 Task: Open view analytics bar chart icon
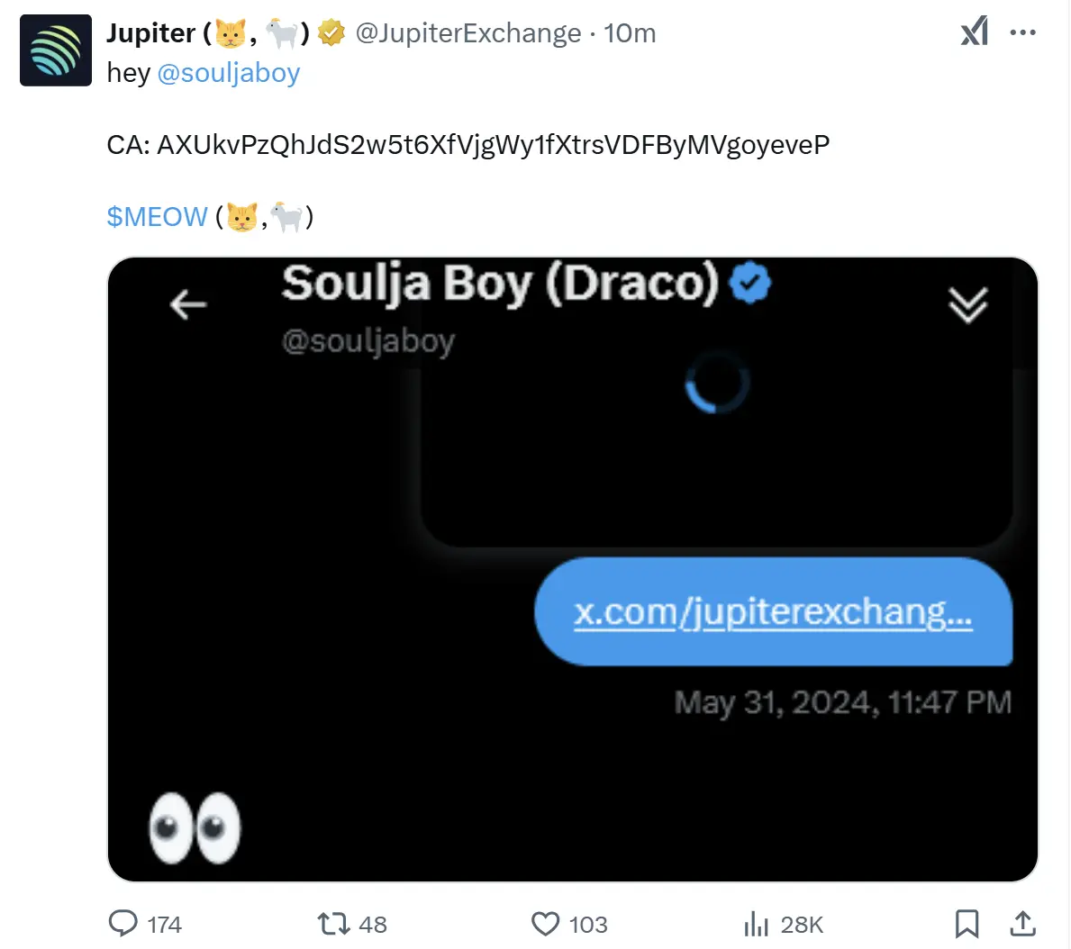coord(756,924)
